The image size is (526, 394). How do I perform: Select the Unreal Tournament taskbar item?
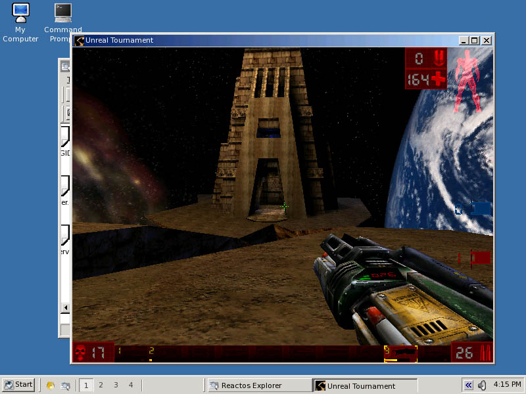(x=366, y=385)
